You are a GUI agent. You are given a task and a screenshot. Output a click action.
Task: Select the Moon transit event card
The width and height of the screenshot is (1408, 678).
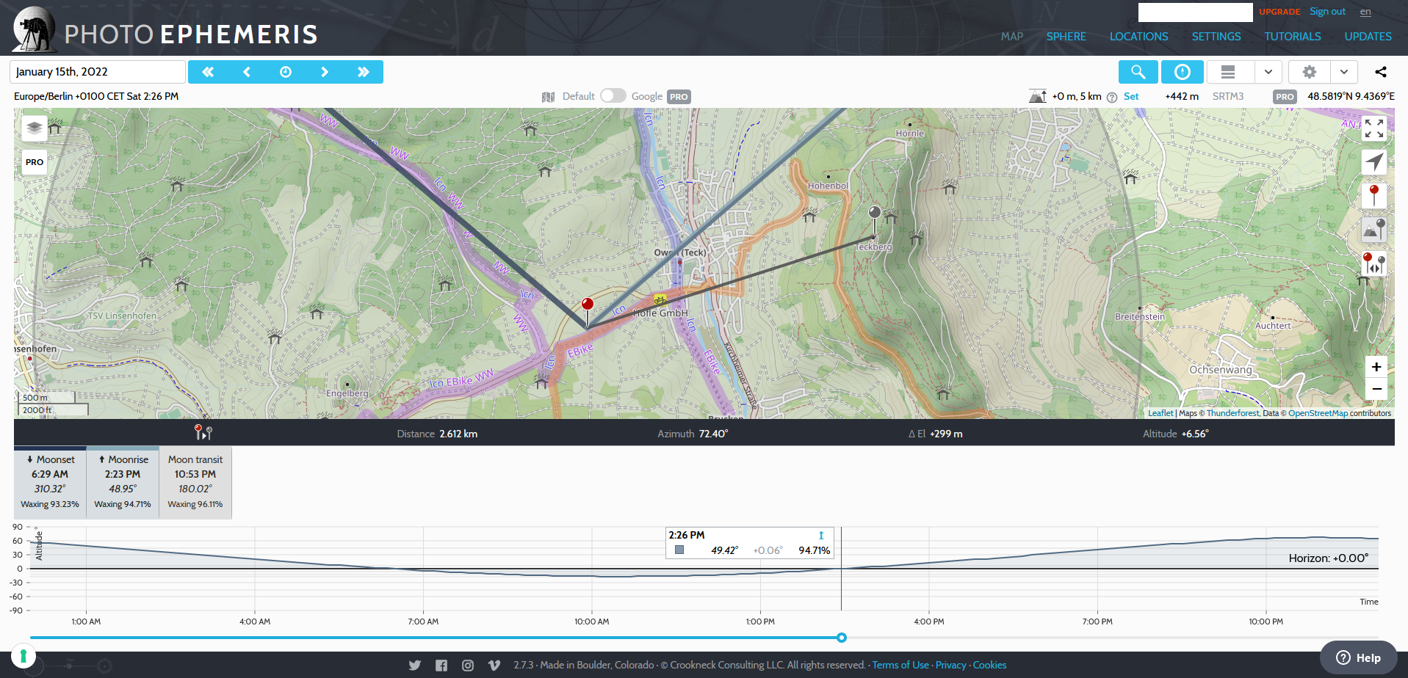(x=195, y=482)
